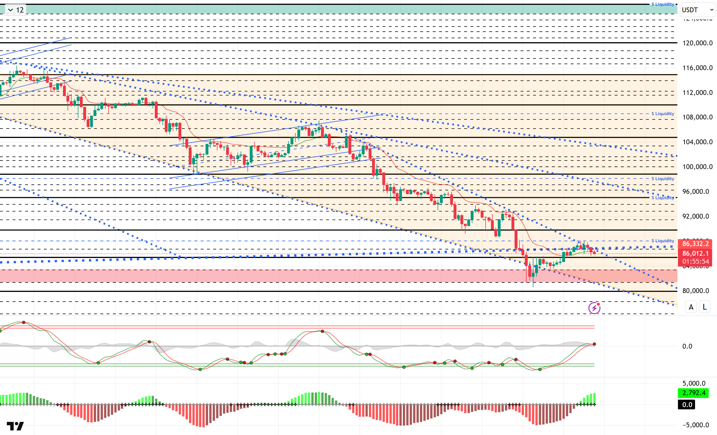Click the 120,000.0 price axis label
Viewport: 717px width, 435px height.
pos(697,43)
